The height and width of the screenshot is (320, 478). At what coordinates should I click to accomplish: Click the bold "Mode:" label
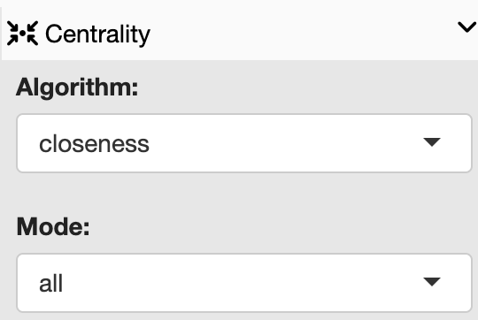pyautogui.click(x=53, y=227)
